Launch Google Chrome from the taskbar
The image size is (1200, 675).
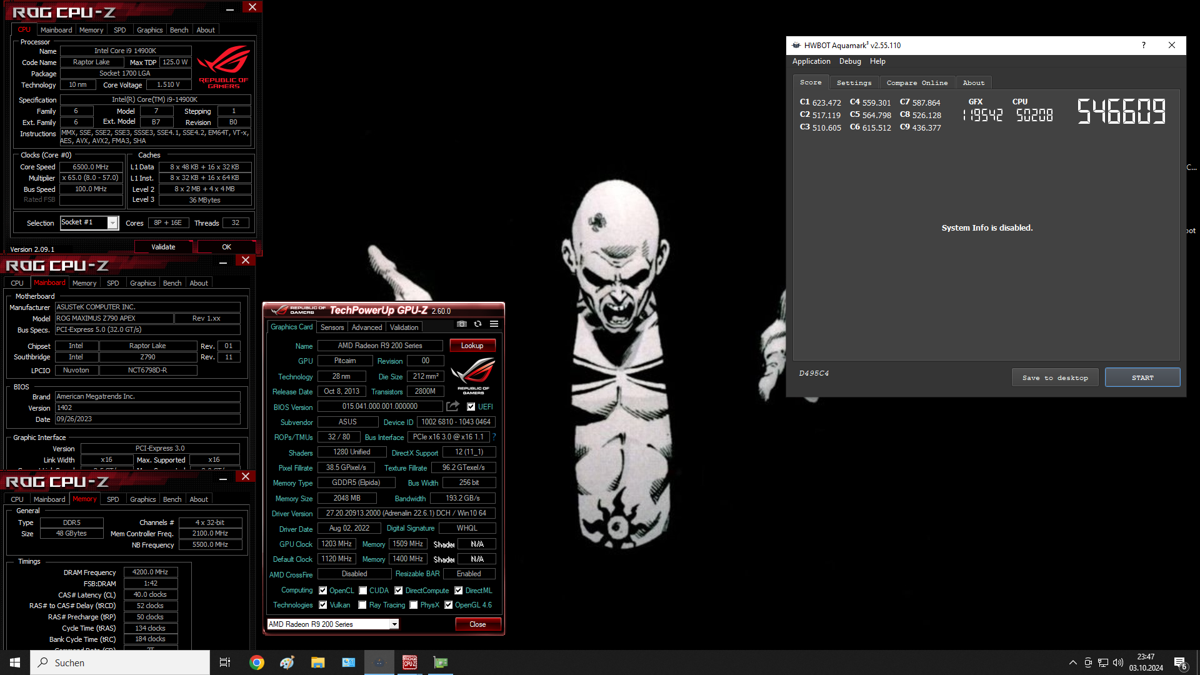click(x=257, y=662)
